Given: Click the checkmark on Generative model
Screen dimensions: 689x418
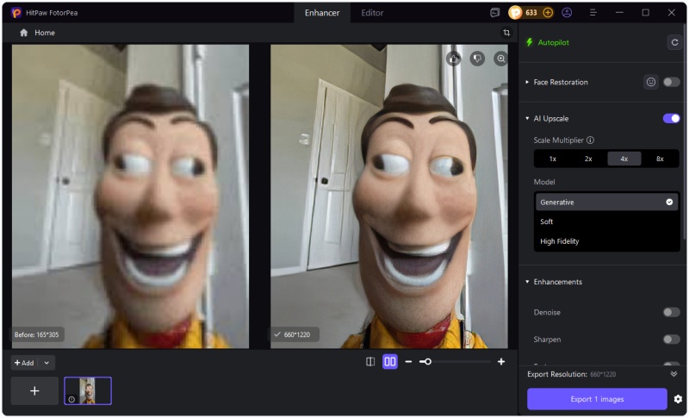Looking at the screenshot, I should point(669,203).
